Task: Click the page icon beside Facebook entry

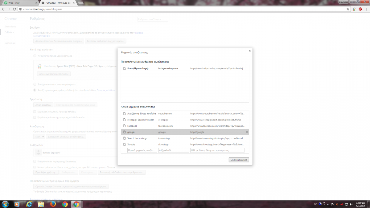Action: pyautogui.click(x=124, y=126)
